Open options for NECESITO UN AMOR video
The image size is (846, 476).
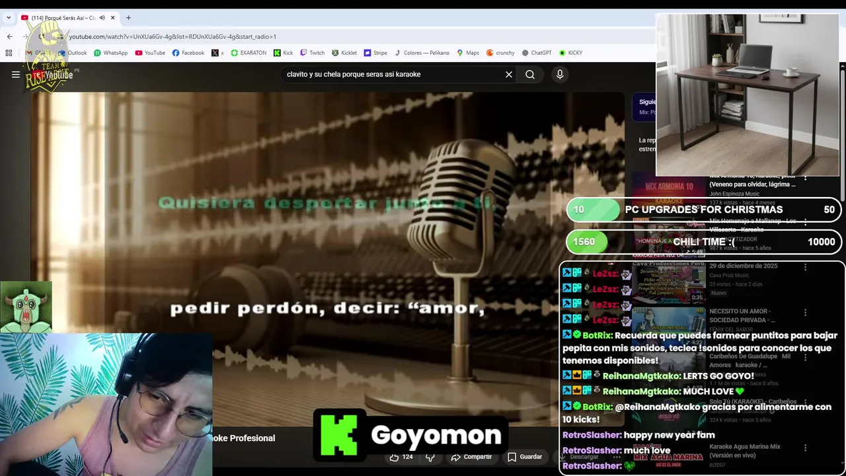click(x=805, y=312)
